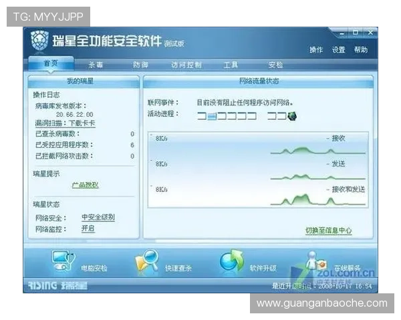Screen dimensions: 401x320
Task: Open the 设置 settings menu
Action: (x=339, y=49)
